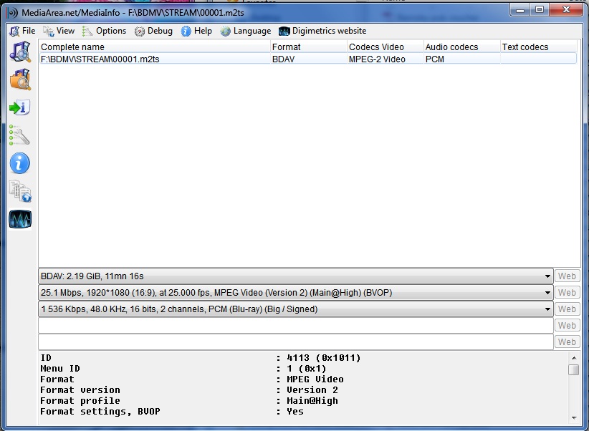Click the PCM audio codec cell
Screen dimensions: 589x431
pyautogui.click(x=435, y=59)
